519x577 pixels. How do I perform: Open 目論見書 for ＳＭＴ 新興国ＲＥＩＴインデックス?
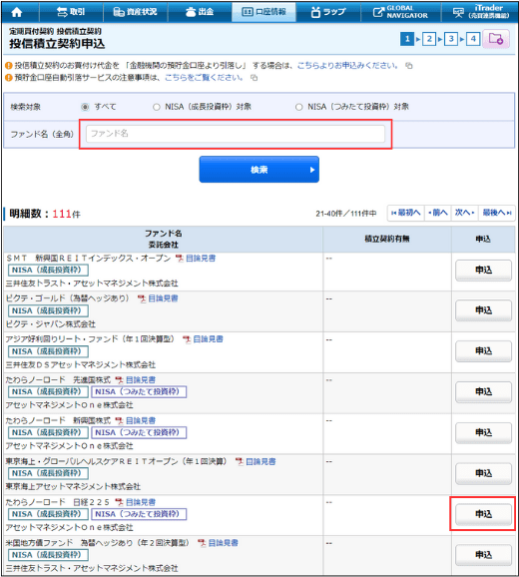pyautogui.click(x=201, y=259)
